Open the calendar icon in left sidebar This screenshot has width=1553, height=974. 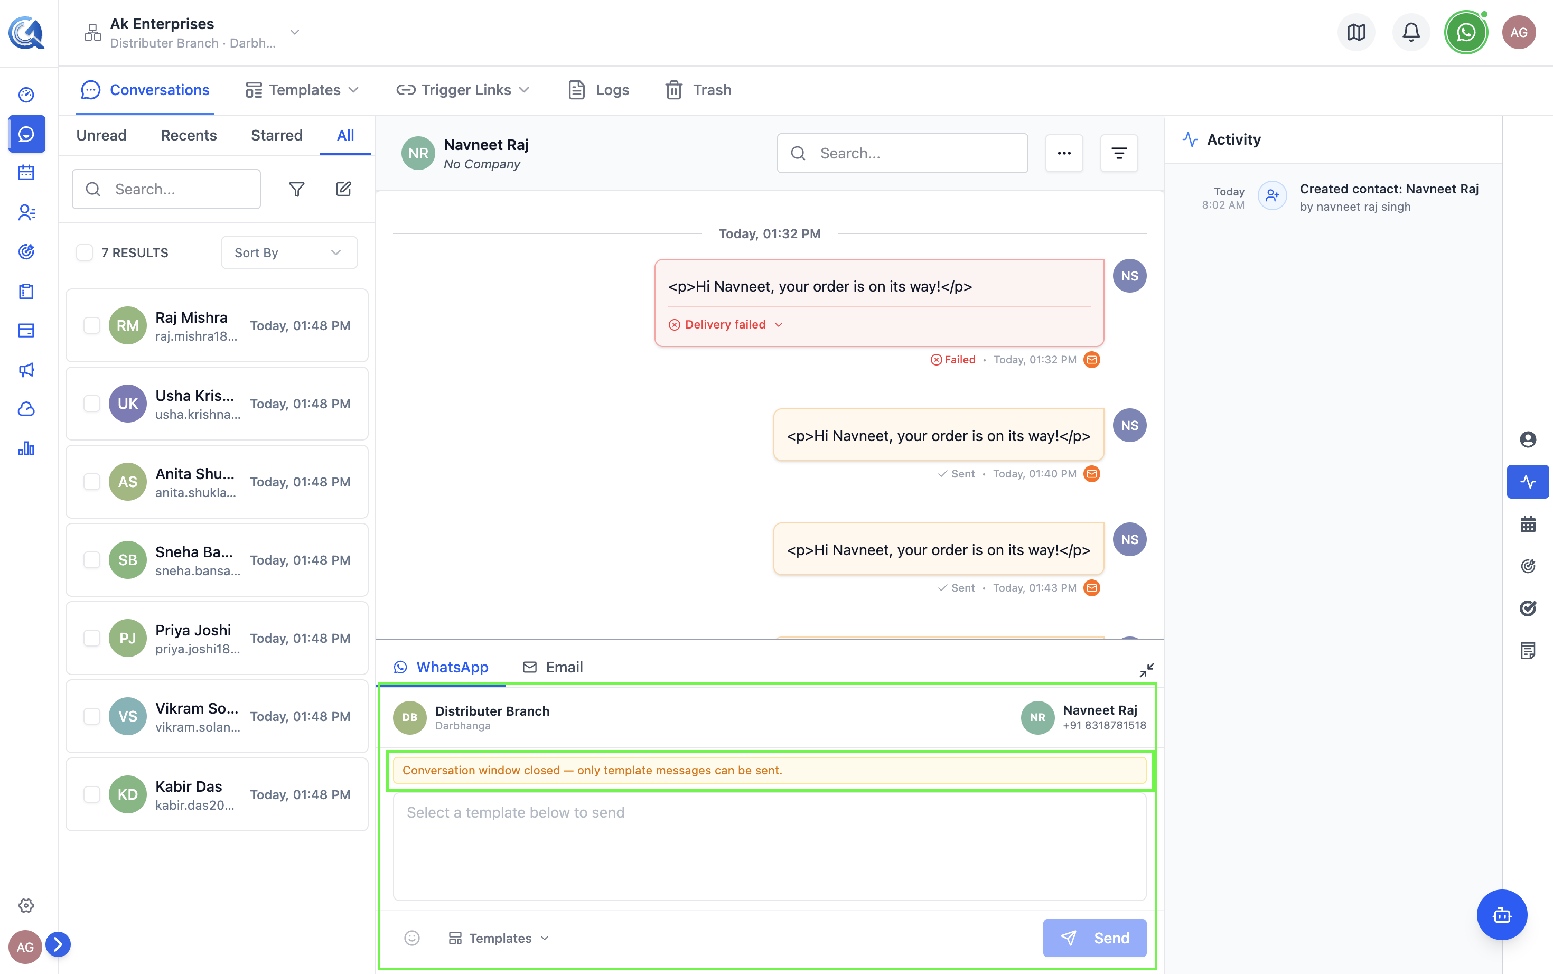[x=26, y=173]
